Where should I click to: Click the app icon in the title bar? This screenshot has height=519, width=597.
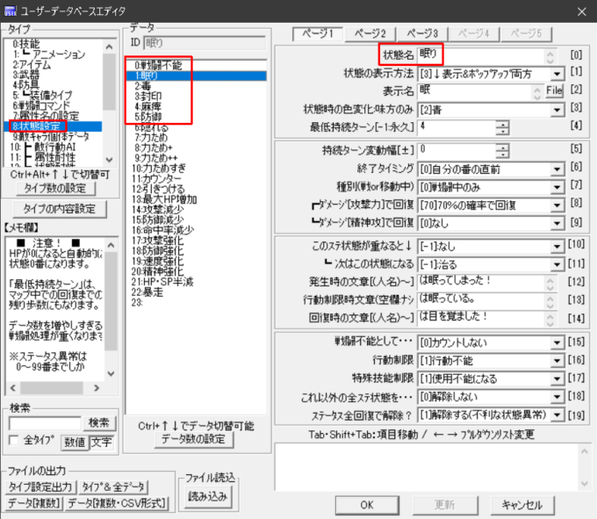(12, 11)
